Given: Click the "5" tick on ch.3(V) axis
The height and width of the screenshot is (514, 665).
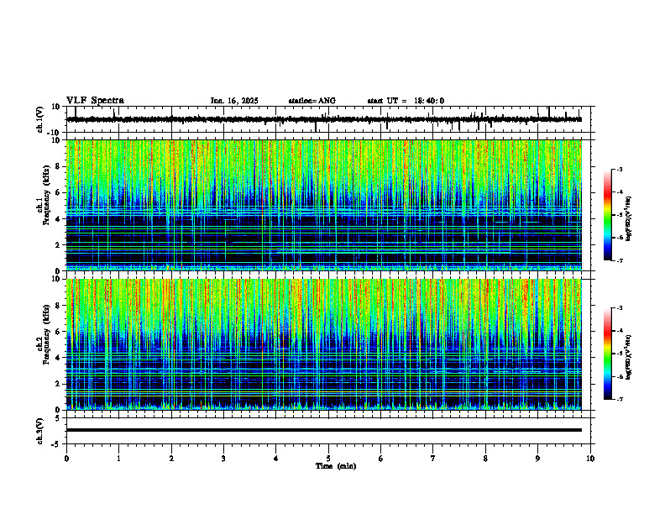Looking at the screenshot, I should click(x=59, y=418).
